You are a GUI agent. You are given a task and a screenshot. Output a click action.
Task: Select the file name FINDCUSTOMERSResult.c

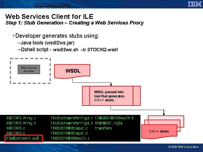pos(70,138)
